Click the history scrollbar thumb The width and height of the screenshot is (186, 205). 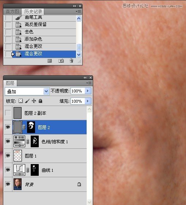79,48
